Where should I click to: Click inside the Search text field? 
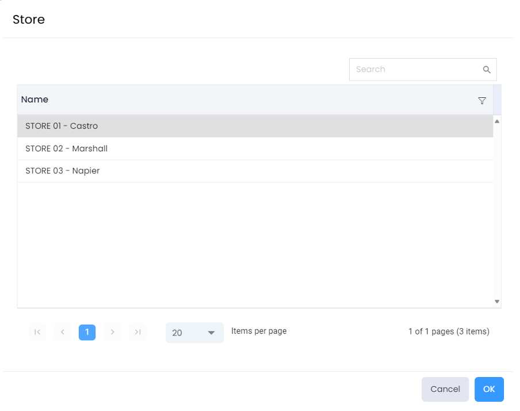[x=415, y=70]
